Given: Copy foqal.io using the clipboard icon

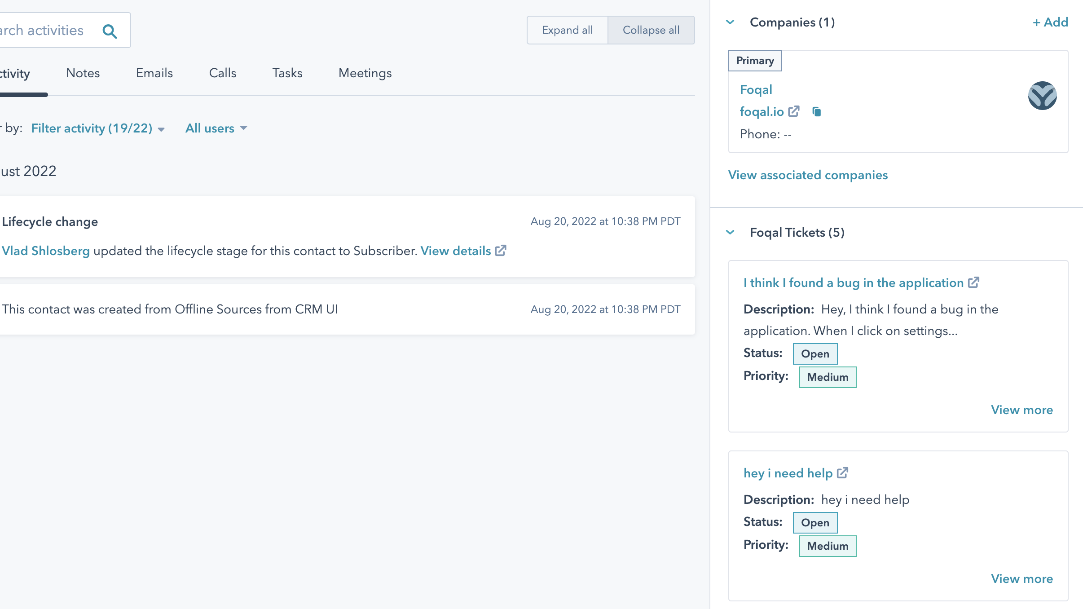Looking at the screenshot, I should click(816, 111).
